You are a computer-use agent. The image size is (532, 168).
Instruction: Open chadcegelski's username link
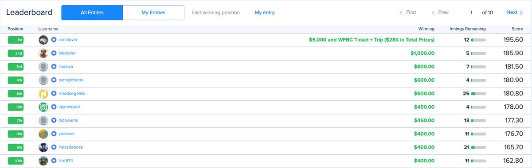[x=73, y=94]
